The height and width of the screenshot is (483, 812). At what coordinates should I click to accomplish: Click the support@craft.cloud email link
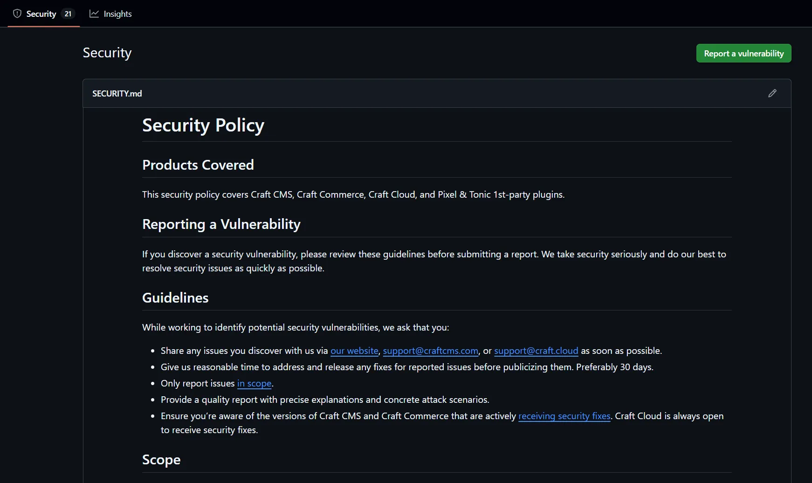536,351
